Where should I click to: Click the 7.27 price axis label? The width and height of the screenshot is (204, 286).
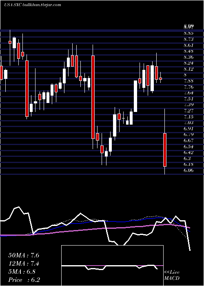pyautogui.click(x=188, y=111)
